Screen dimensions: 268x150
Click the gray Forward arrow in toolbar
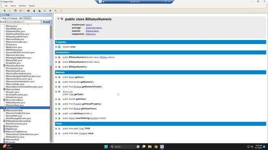pos(10,11)
